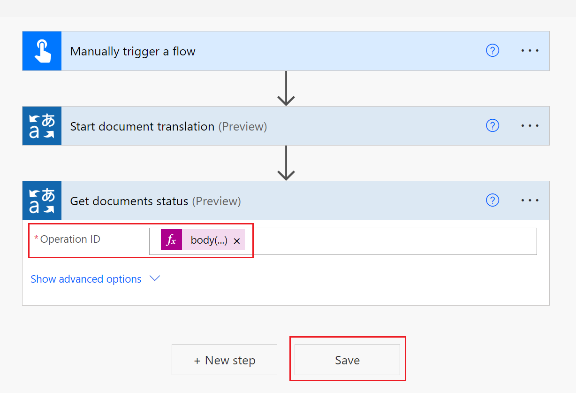Open help for Get documents status
This screenshot has width=576, height=393.
point(493,200)
